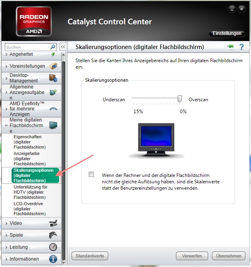Click the Underscan/Overscan slider handle

179,99
